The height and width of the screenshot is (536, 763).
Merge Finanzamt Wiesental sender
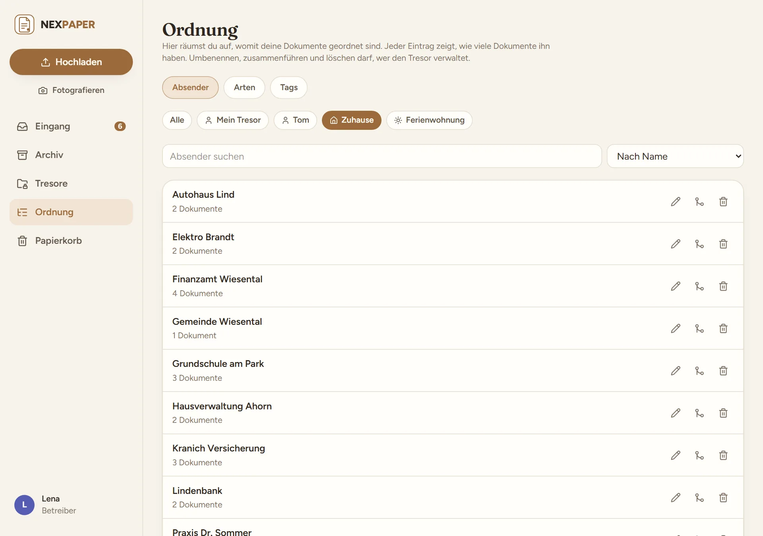pyautogui.click(x=699, y=286)
